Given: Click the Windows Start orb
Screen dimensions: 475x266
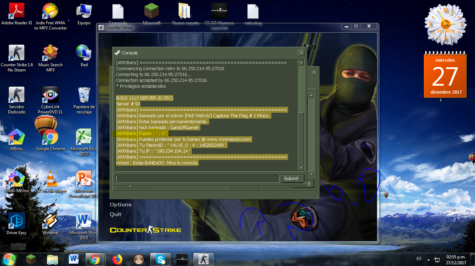Looking at the screenshot, I should (9, 259).
